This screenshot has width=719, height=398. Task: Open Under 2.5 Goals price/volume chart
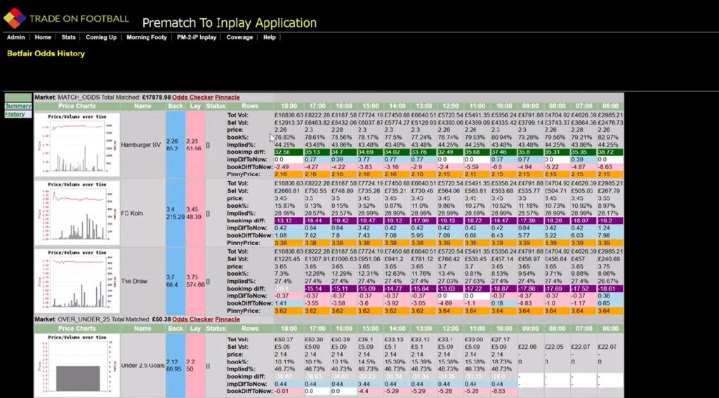pyautogui.click(x=77, y=366)
